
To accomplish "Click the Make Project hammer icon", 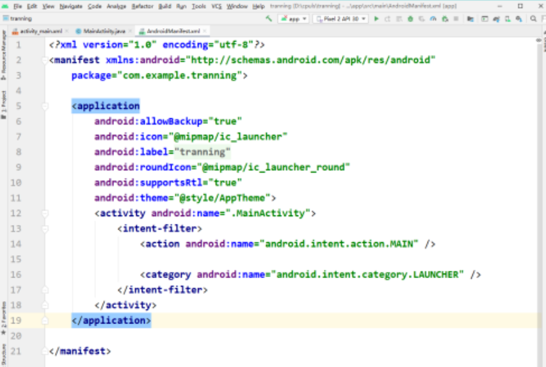I will point(268,19).
